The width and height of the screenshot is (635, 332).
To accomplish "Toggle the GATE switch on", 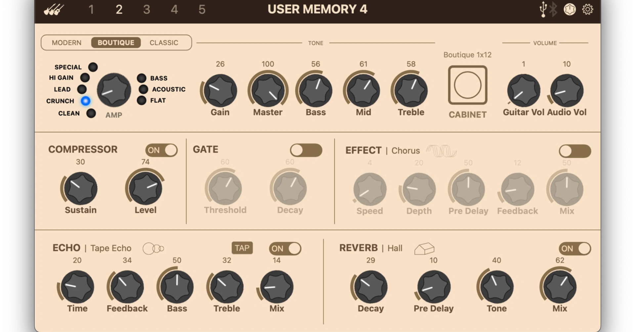I will 306,150.
